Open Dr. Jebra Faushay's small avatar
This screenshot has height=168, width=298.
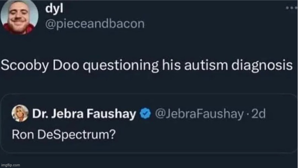coord(20,114)
